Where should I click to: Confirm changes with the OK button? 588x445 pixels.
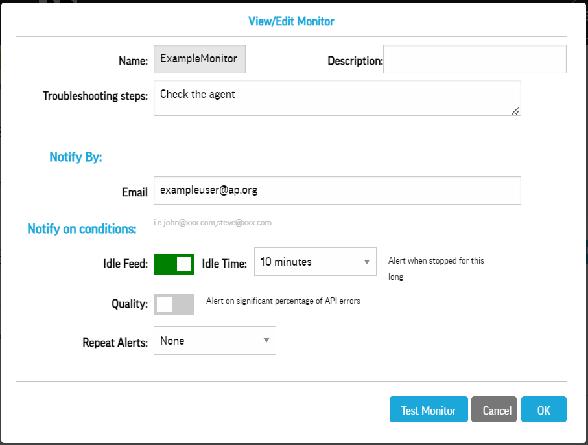point(543,410)
